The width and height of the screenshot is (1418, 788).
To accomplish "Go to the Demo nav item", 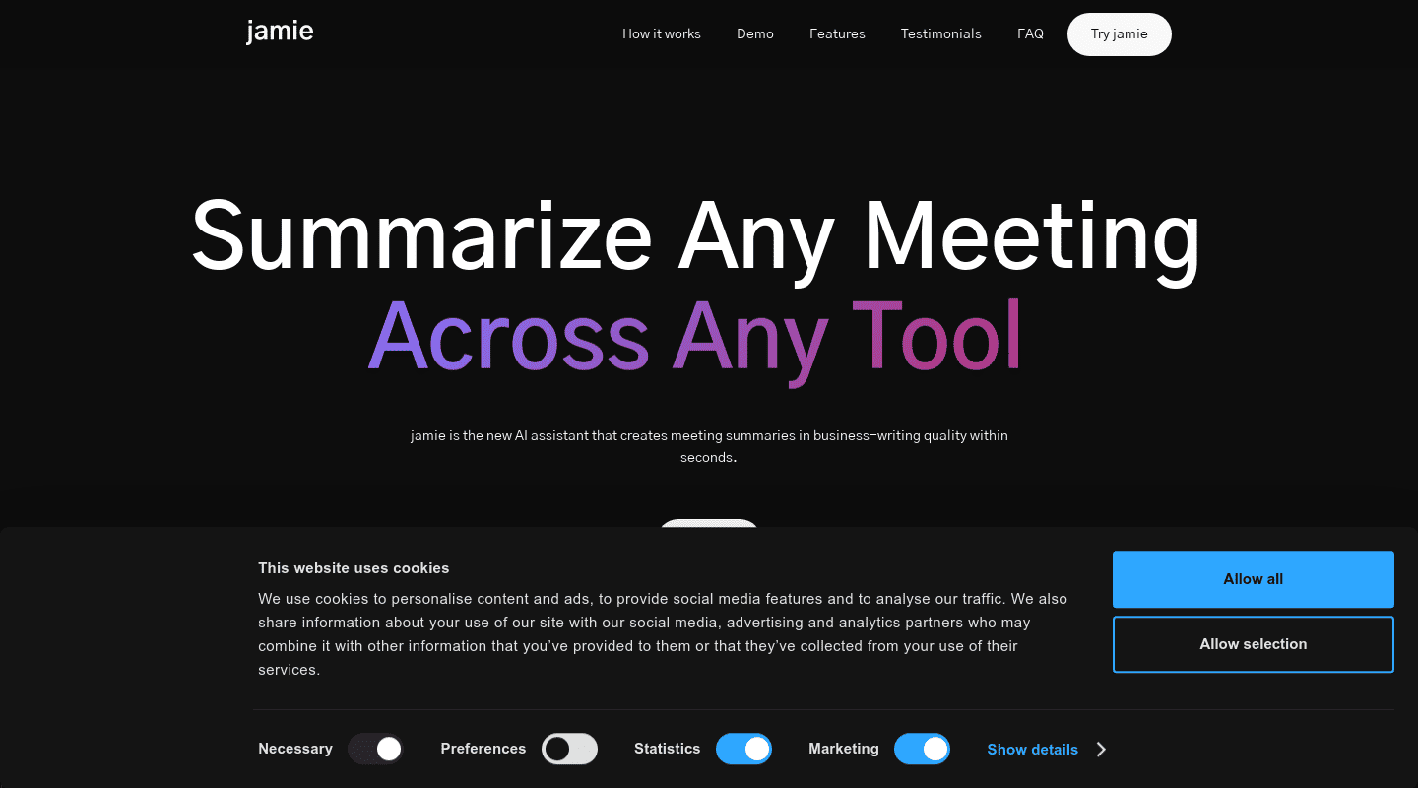I will pos(755,33).
